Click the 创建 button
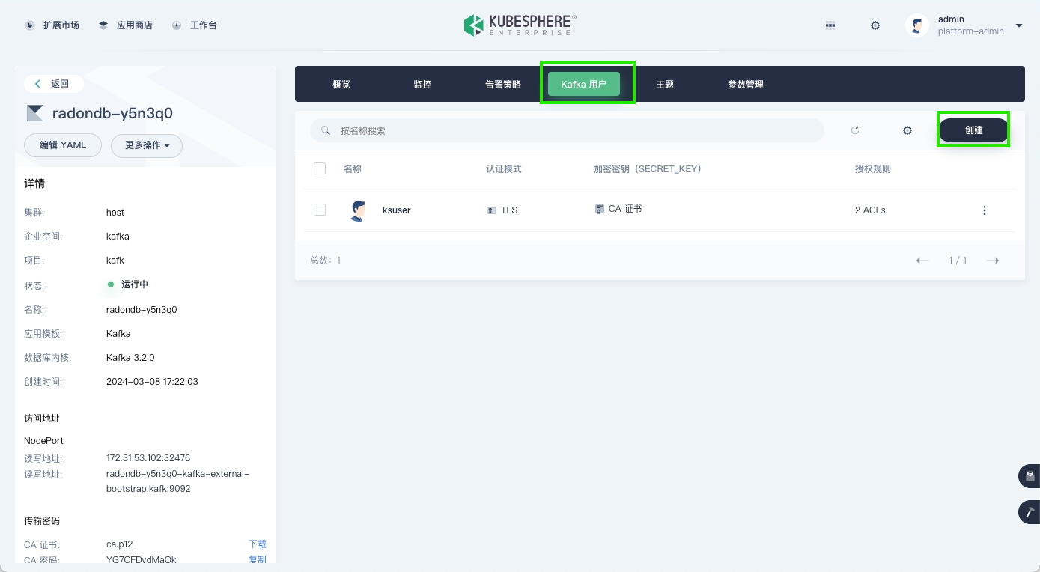The height and width of the screenshot is (572, 1040). (973, 130)
